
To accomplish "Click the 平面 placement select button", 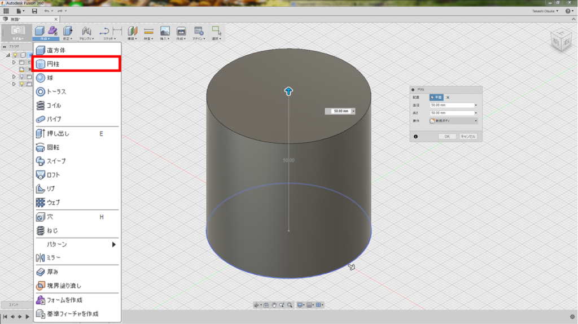I will click(436, 97).
